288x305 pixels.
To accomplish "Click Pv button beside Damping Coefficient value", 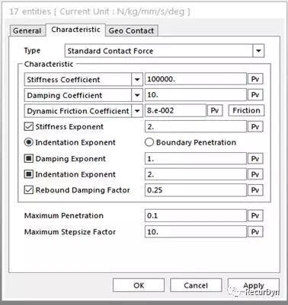I will [255, 95].
